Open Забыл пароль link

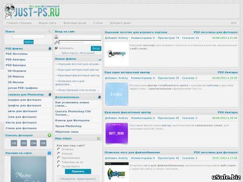69,53
